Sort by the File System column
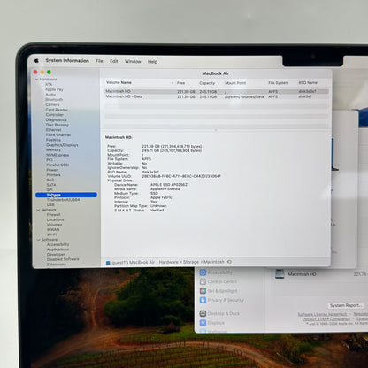Image resolution: width=368 pixels, height=368 pixels. [x=279, y=83]
